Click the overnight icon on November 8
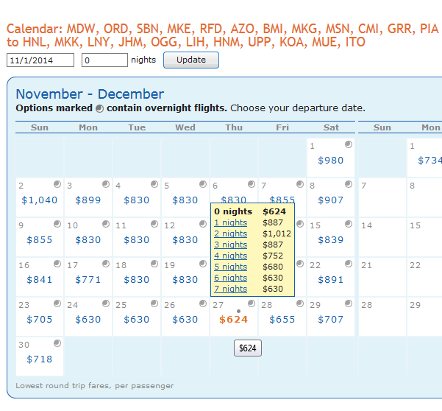 coord(349,184)
